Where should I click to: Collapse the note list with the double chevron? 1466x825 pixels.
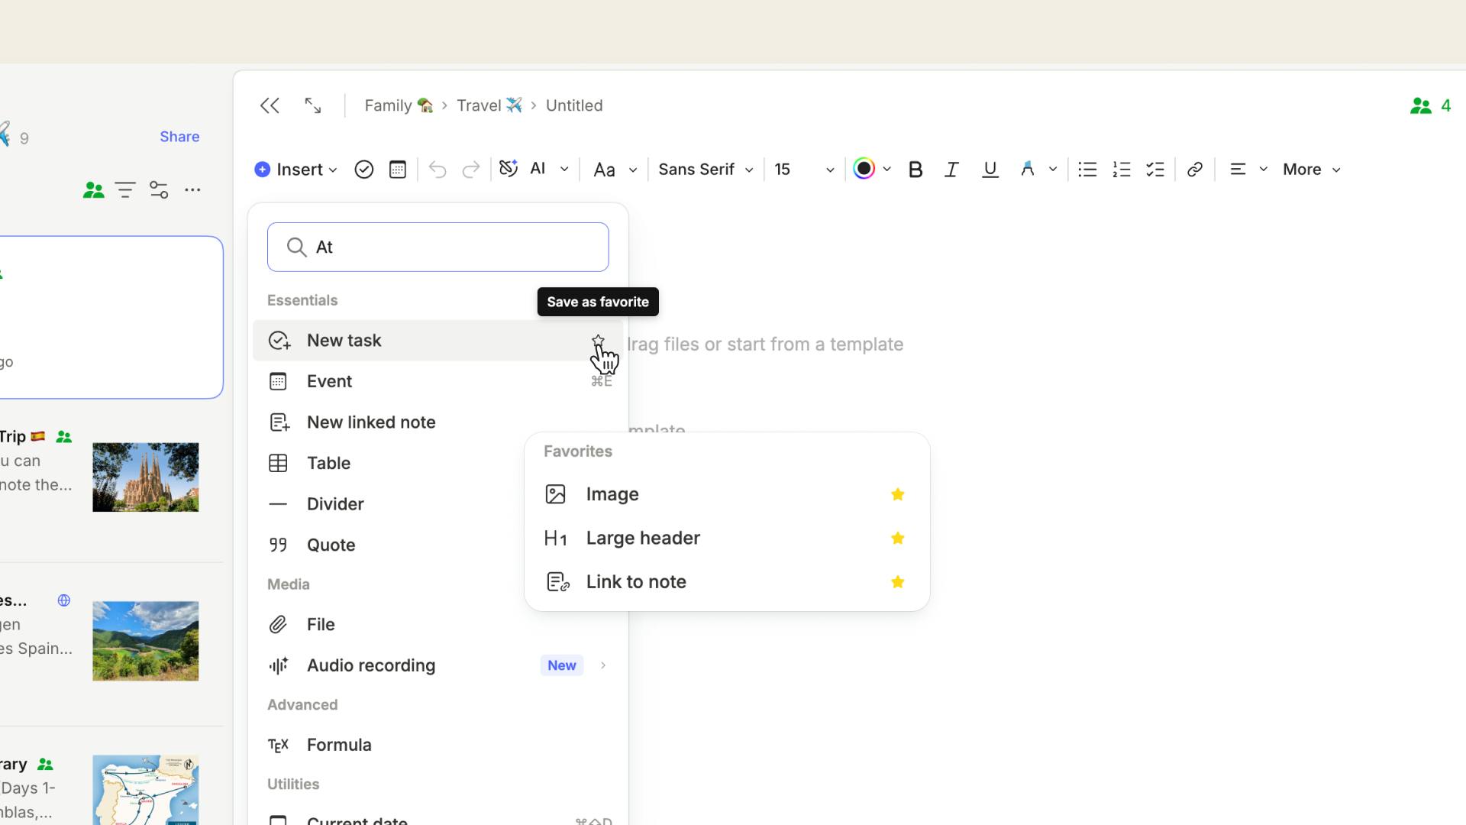(270, 105)
